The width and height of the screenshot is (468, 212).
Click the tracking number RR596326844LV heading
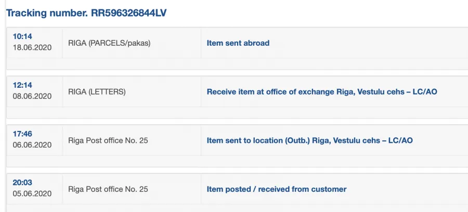[x=86, y=13]
